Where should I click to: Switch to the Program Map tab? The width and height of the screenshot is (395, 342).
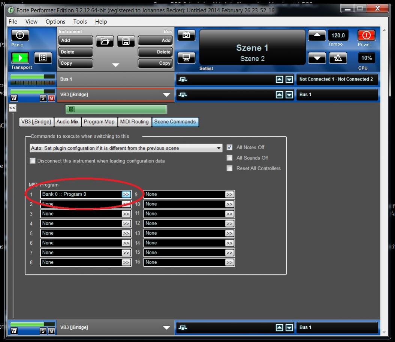pyautogui.click(x=99, y=122)
